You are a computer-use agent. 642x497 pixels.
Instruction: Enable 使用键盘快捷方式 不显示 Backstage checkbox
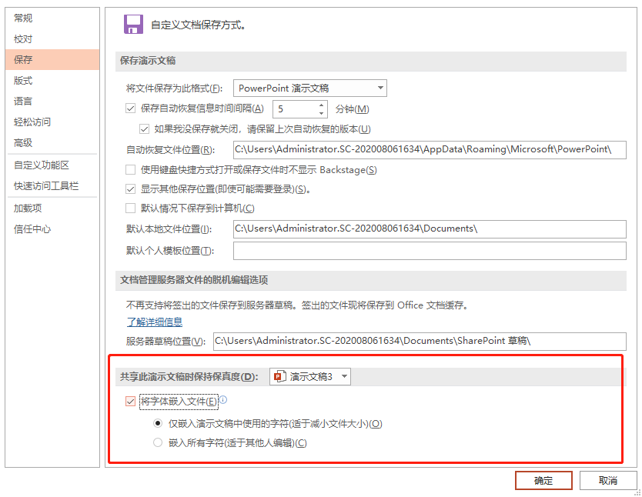pyautogui.click(x=131, y=170)
